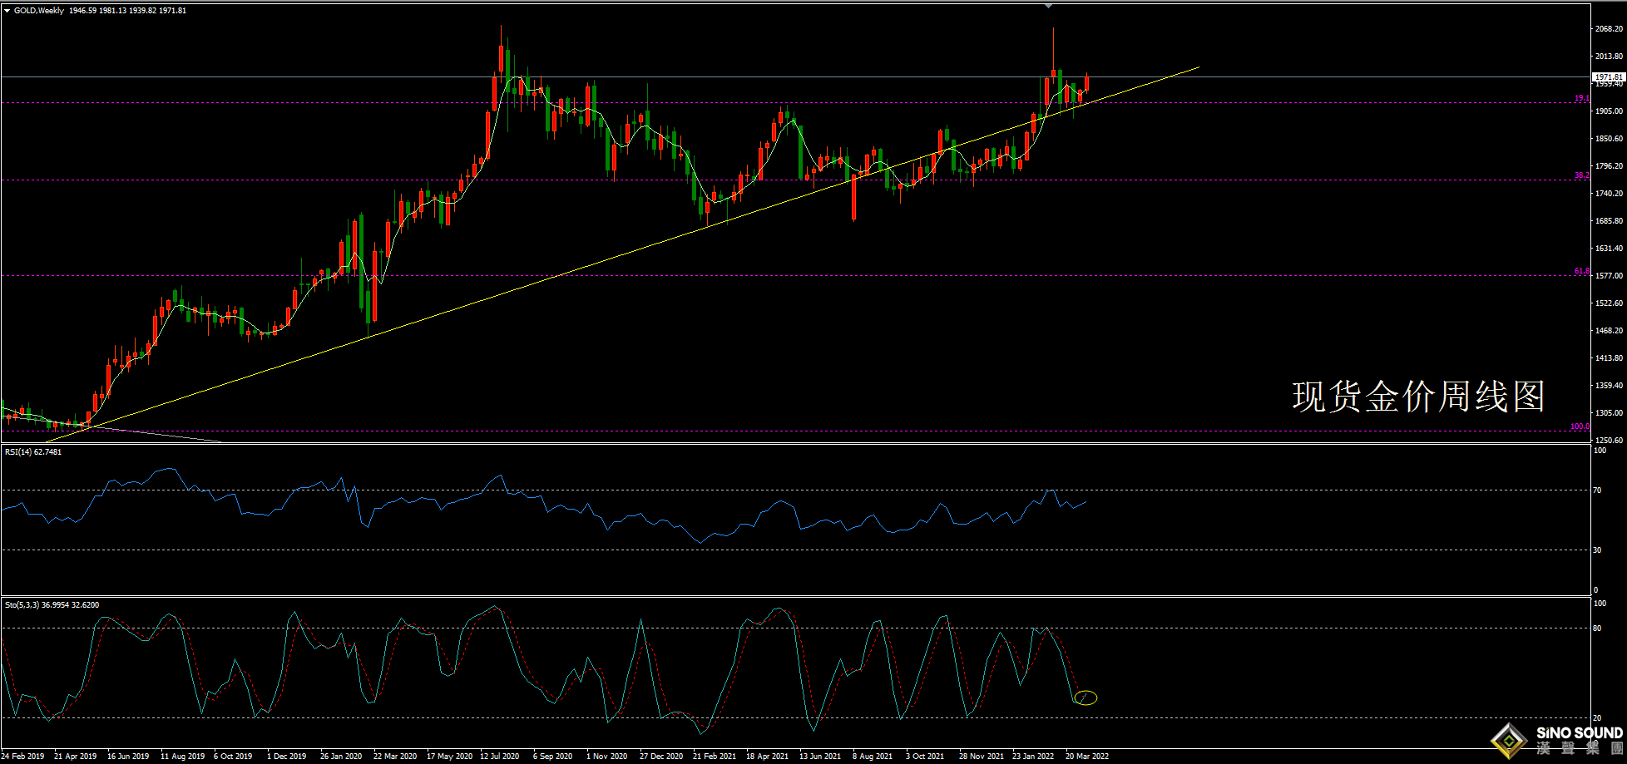1627x764 pixels.
Task: Click the GOLD,Weekly symbol title
Action: click(39, 11)
